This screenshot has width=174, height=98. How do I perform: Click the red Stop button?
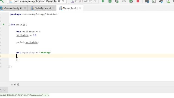tap(138, 1)
